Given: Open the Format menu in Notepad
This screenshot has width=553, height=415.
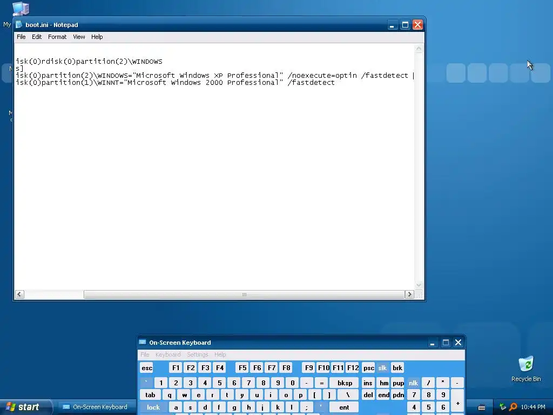Looking at the screenshot, I should [x=57, y=37].
